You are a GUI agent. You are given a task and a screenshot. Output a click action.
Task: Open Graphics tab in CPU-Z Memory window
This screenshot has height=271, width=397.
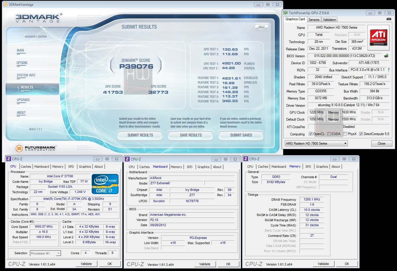[x=322, y=167]
